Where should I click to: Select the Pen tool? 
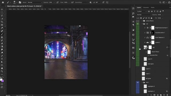pos(2,56)
